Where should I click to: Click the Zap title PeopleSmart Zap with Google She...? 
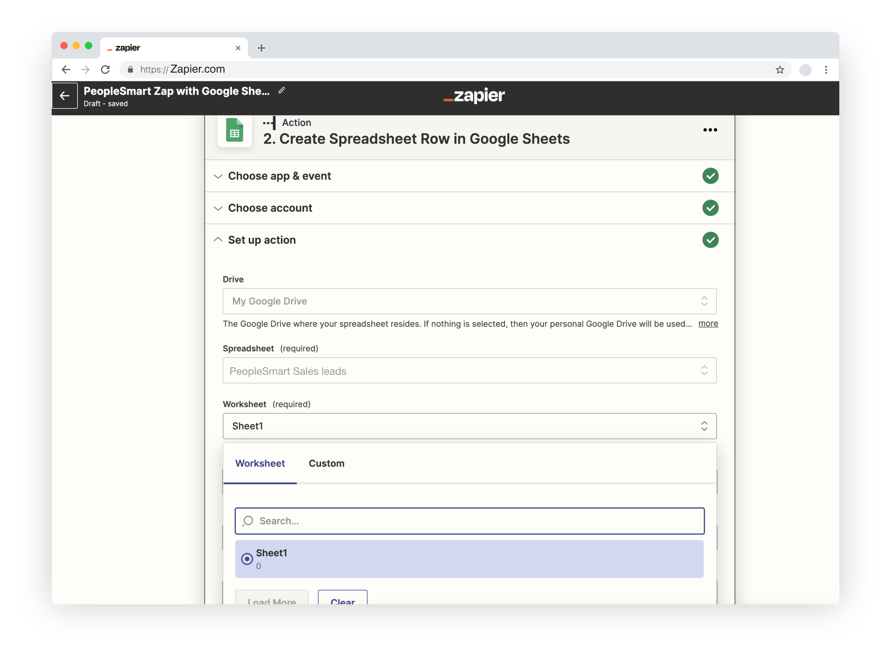[x=176, y=91]
